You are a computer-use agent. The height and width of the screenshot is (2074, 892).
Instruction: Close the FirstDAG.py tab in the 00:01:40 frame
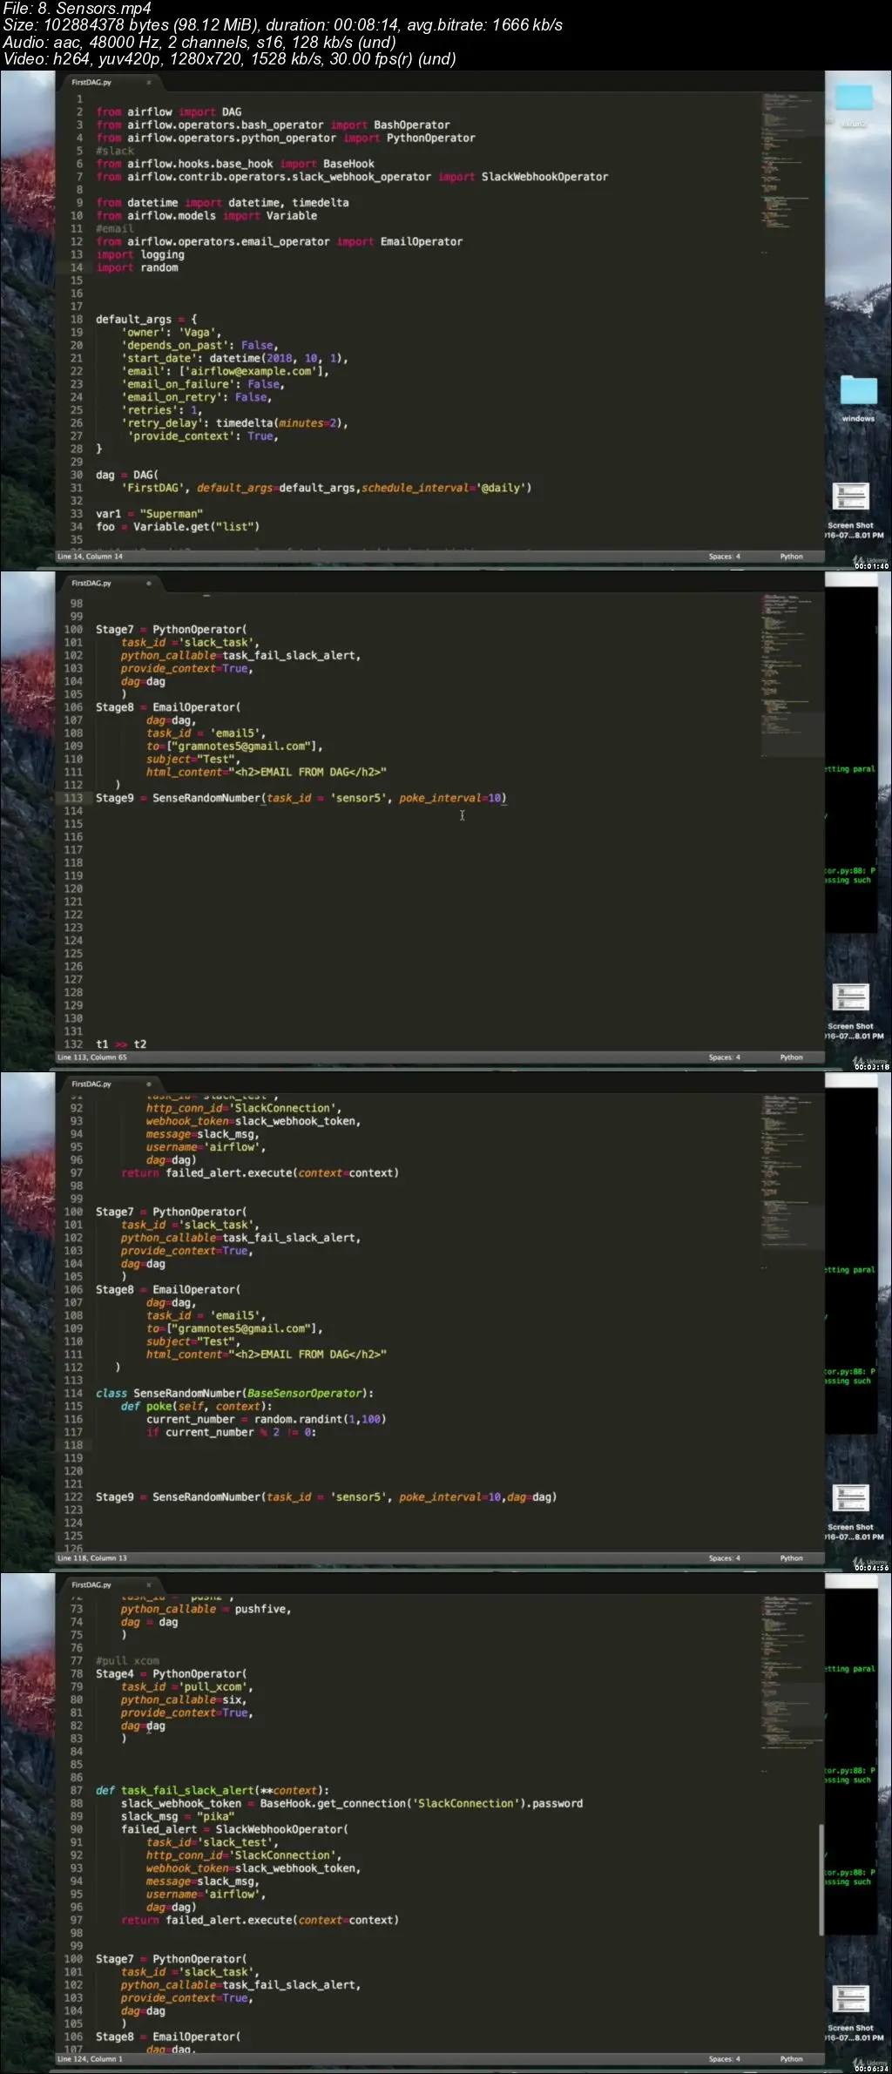tap(149, 83)
